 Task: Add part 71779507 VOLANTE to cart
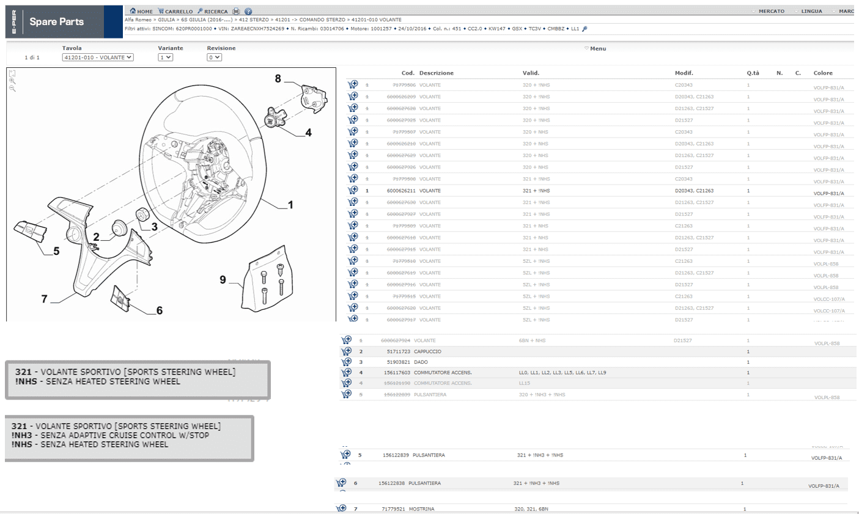point(353,131)
